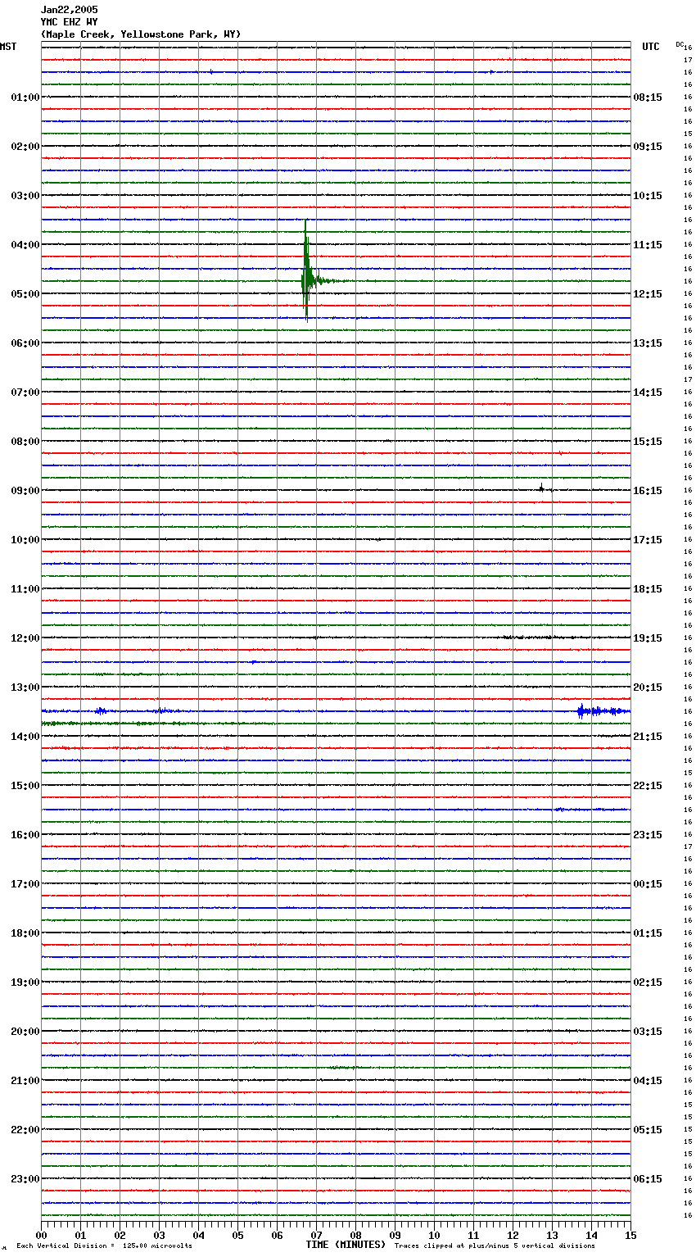The width and height of the screenshot is (696, 1257).
Task: Click the 15 minute axis tick label
Action: tap(630, 1235)
